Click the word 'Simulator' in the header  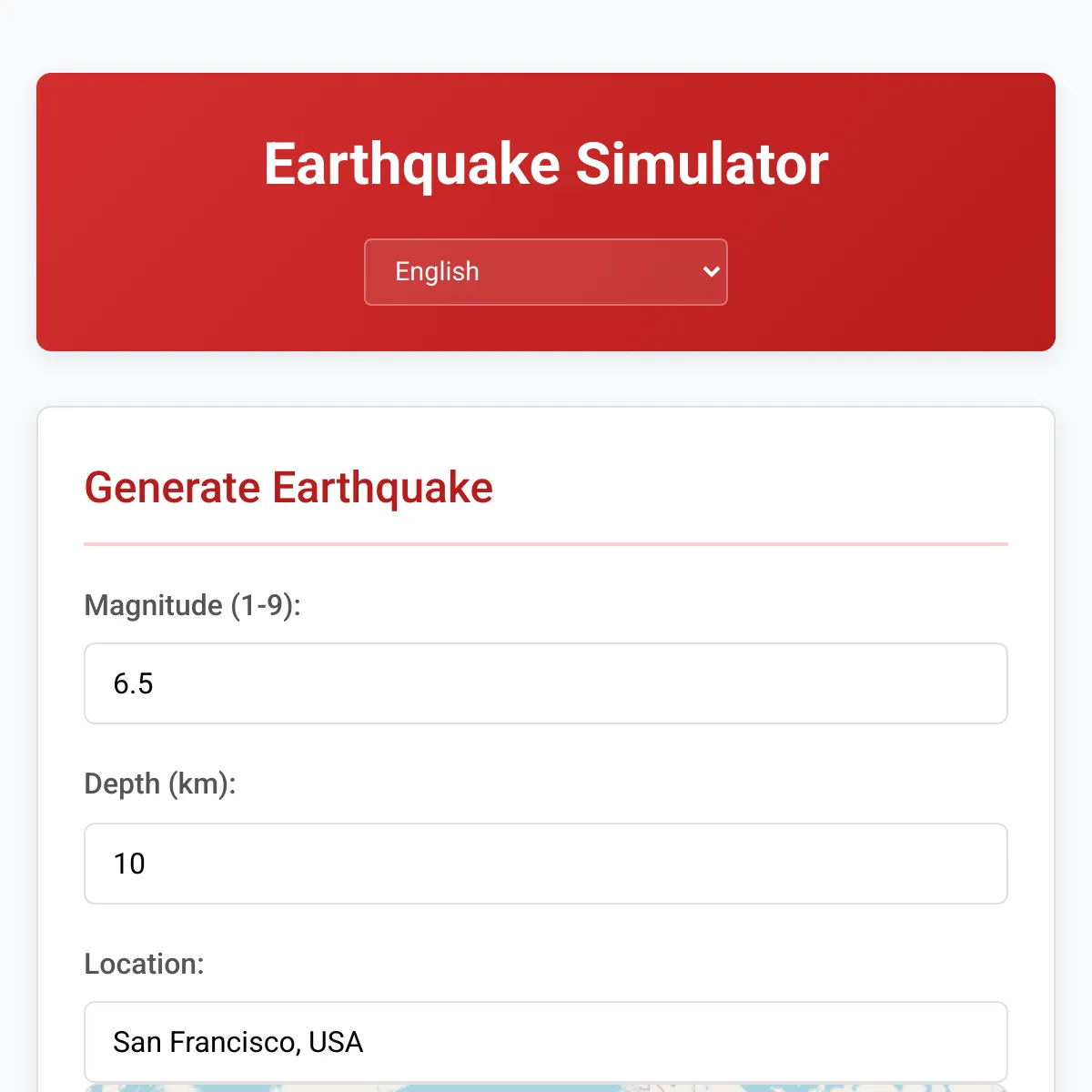coord(702,164)
